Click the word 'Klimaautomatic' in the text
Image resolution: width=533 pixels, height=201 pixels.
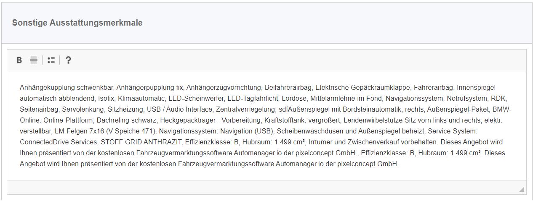click(141, 99)
